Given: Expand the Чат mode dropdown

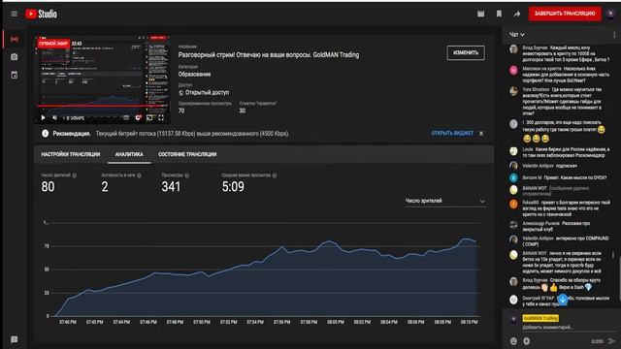Looking at the screenshot, I should coord(517,35).
